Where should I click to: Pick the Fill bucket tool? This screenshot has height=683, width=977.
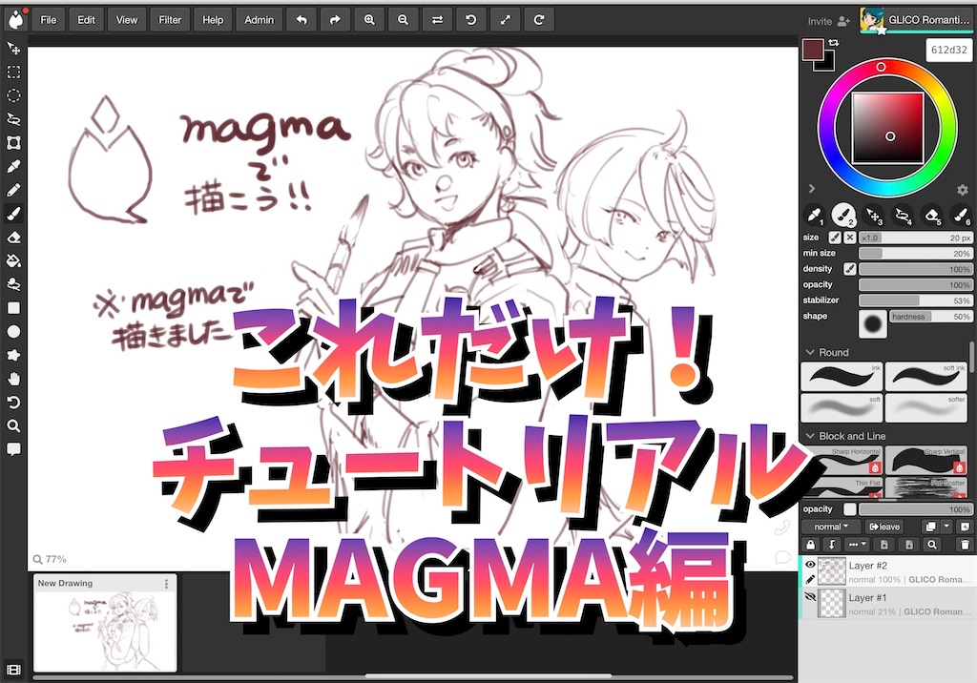pos(13,259)
